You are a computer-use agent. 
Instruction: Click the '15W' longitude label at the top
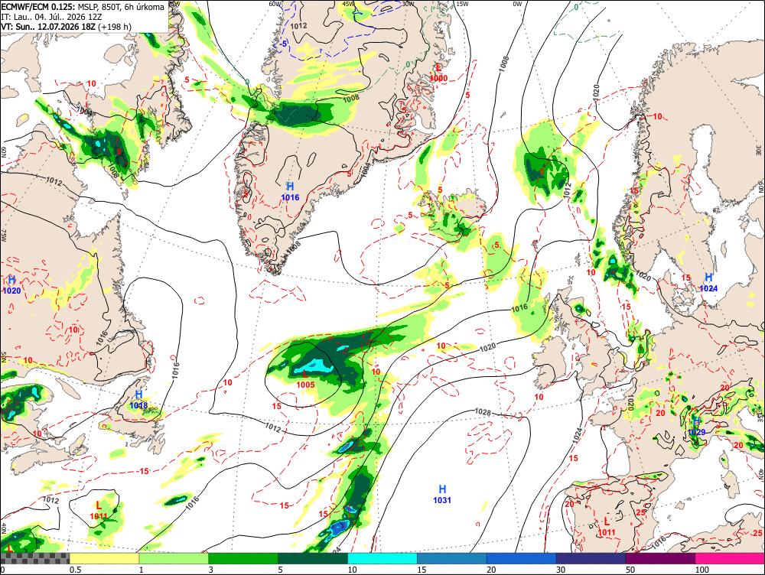pyautogui.click(x=463, y=4)
